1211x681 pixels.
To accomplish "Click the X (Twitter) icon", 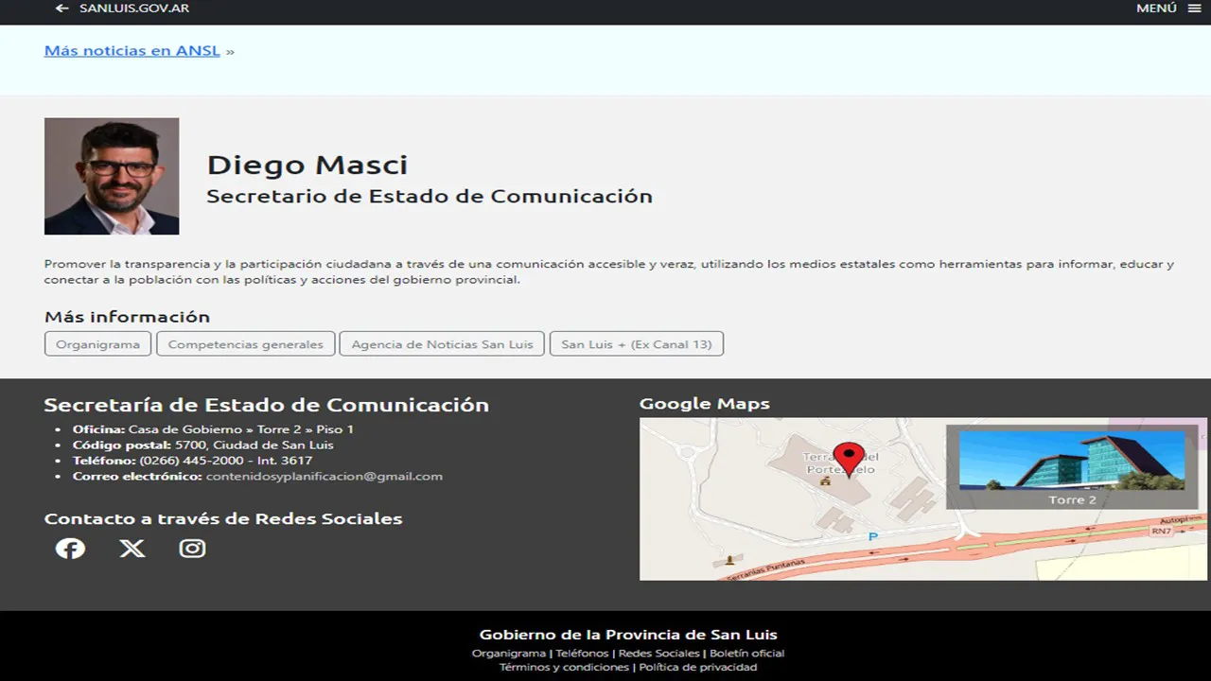I will [132, 549].
